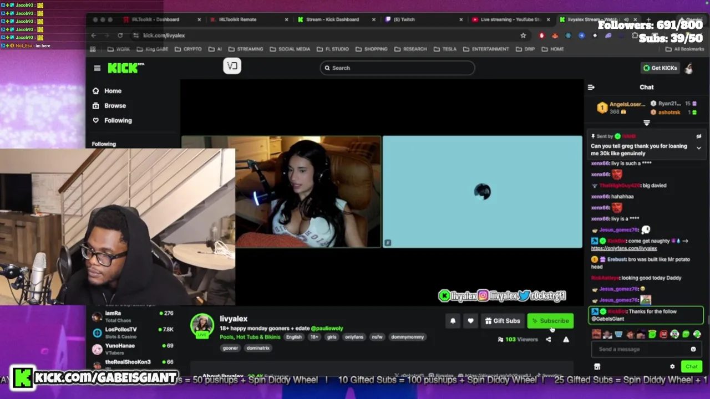Image resolution: width=710 pixels, height=399 pixels.
Task: Click the English tag
Action: [294, 337]
